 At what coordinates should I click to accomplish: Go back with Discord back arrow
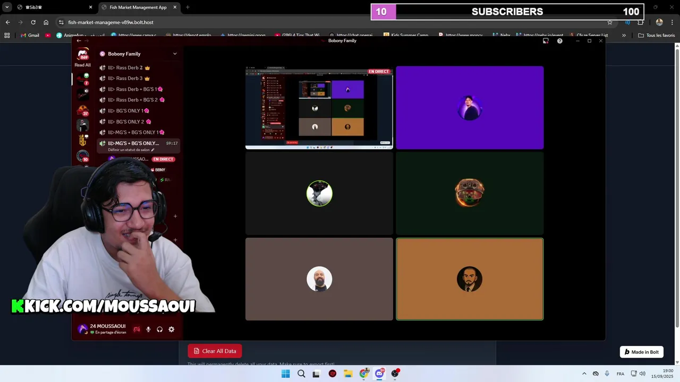[79, 41]
